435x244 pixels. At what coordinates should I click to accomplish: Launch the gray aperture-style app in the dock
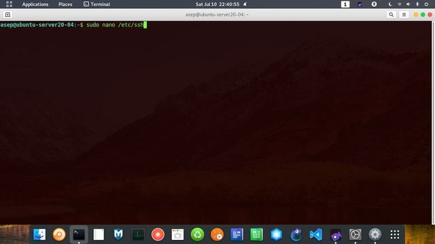(355, 235)
